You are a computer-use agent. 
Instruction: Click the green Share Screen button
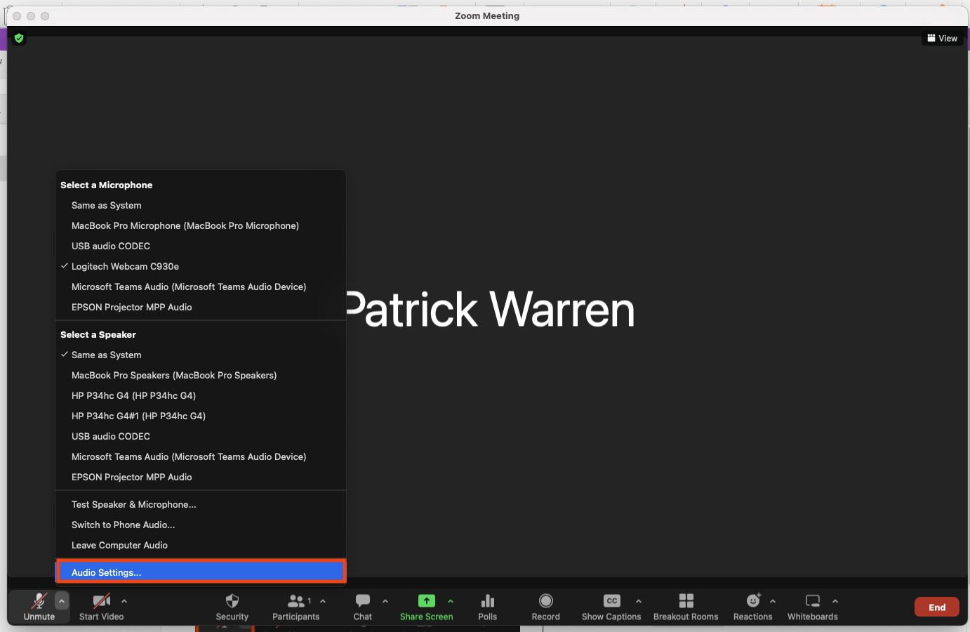pos(427,607)
